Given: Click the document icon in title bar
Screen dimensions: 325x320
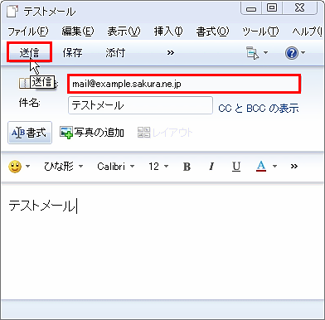Looking at the screenshot, I should pyautogui.click(x=12, y=12).
